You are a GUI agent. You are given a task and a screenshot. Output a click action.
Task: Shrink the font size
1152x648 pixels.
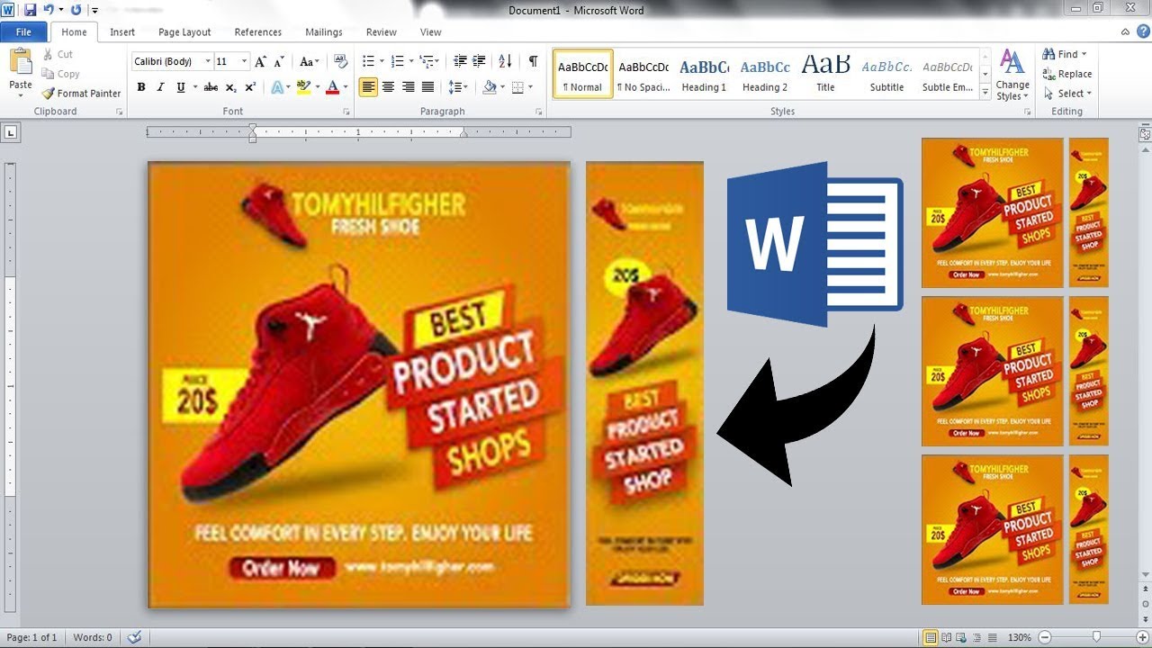tap(279, 62)
